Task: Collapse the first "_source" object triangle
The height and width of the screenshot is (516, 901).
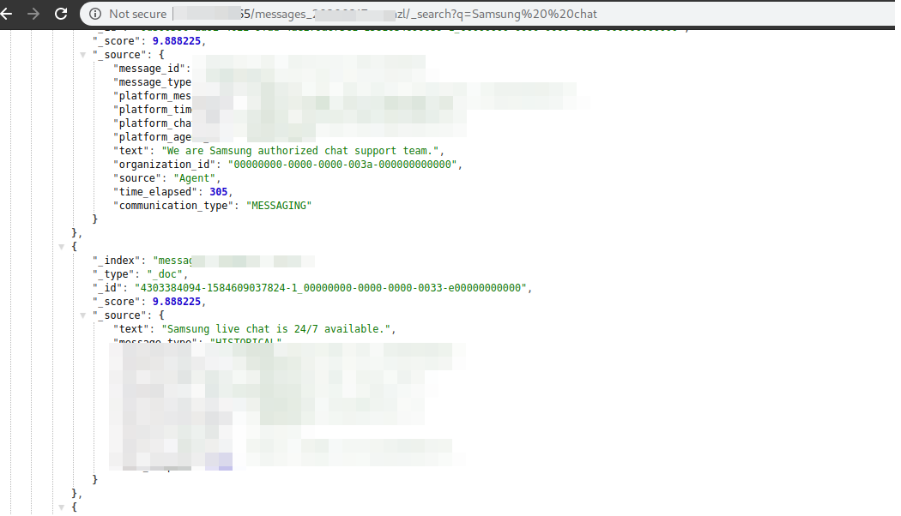Action: [x=82, y=55]
